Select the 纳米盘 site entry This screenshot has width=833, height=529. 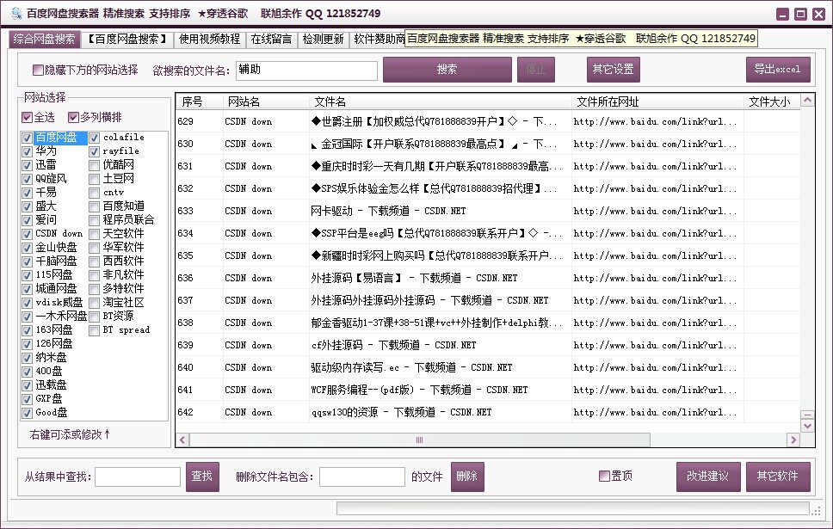click(x=51, y=358)
